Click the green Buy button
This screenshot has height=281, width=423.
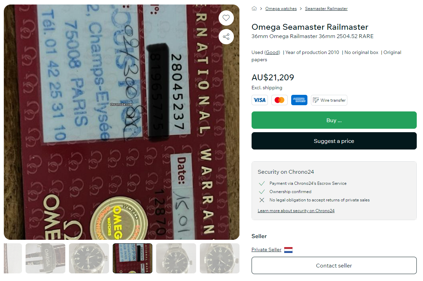click(334, 120)
